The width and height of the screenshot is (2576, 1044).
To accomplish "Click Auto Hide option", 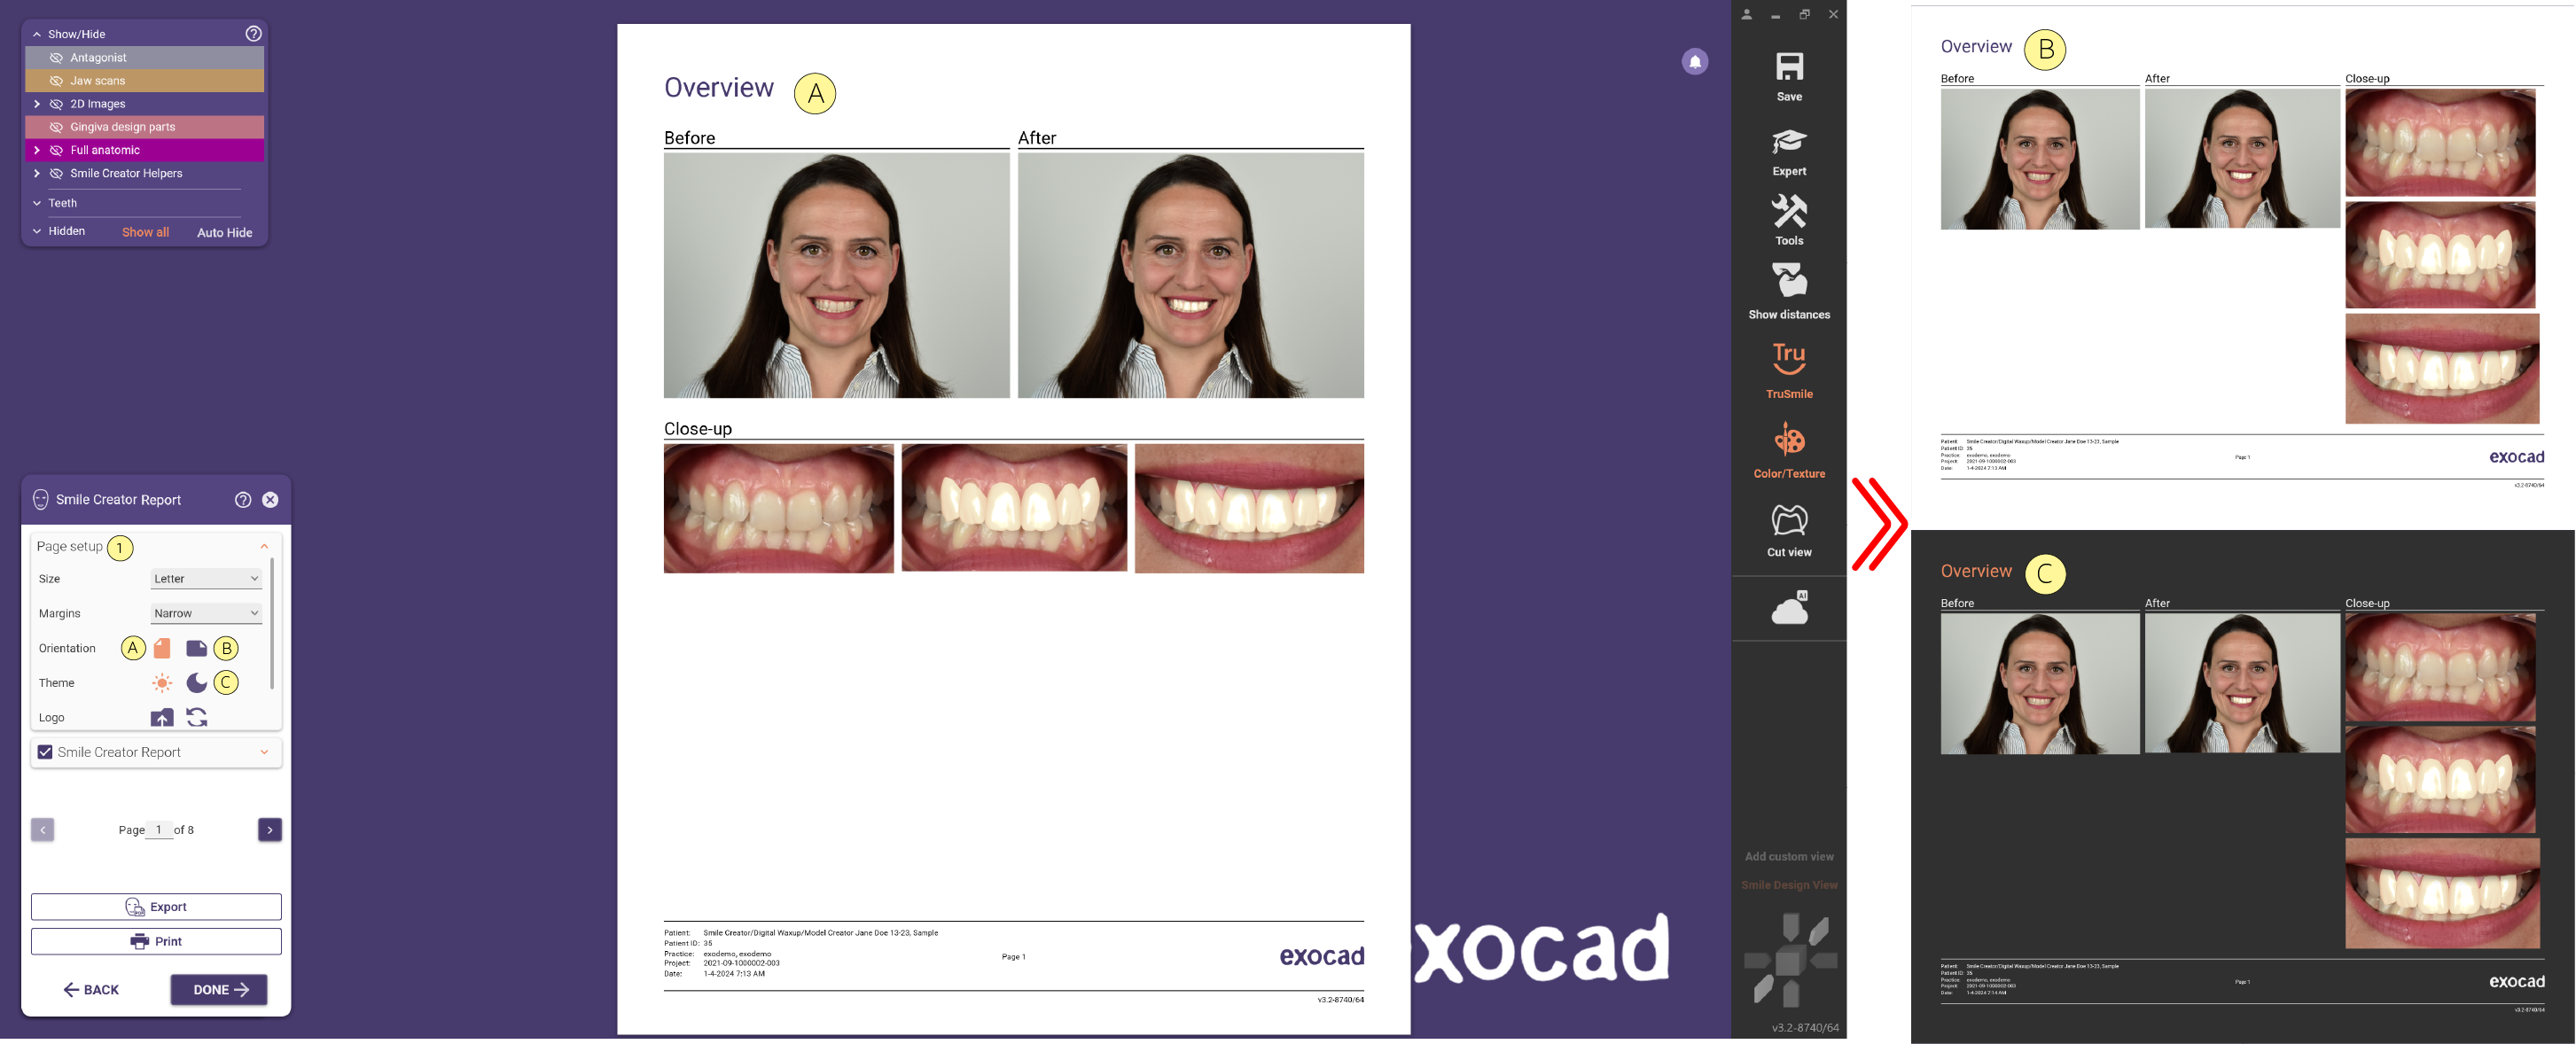I will [x=224, y=232].
